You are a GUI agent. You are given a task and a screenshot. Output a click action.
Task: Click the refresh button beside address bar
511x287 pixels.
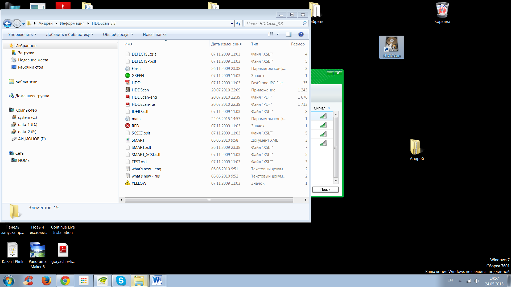pos(238,23)
